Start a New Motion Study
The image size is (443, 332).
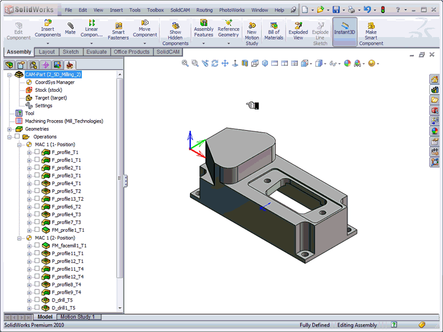click(252, 34)
